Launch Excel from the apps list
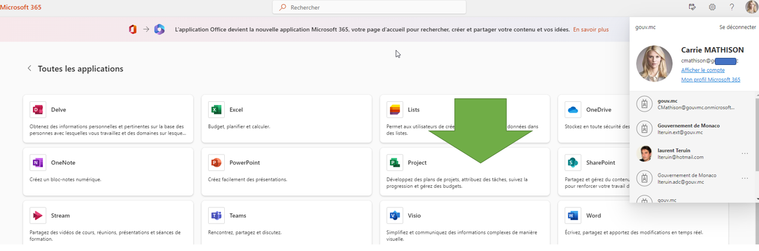This screenshot has height=251, width=759. coord(216,110)
